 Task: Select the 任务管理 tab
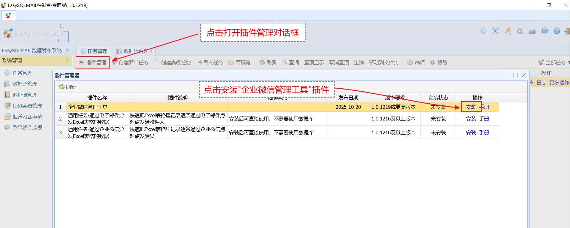coord(94,51)
